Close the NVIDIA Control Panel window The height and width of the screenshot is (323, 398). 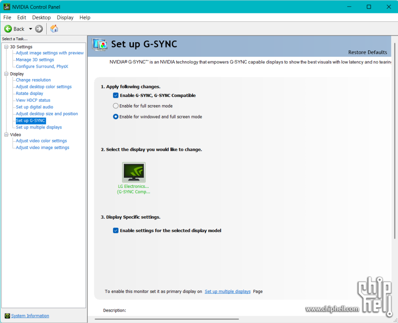tap(389, 7)
